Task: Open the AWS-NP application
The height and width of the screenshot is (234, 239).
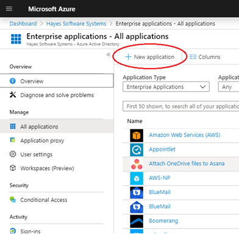Action: click(160, 178)
